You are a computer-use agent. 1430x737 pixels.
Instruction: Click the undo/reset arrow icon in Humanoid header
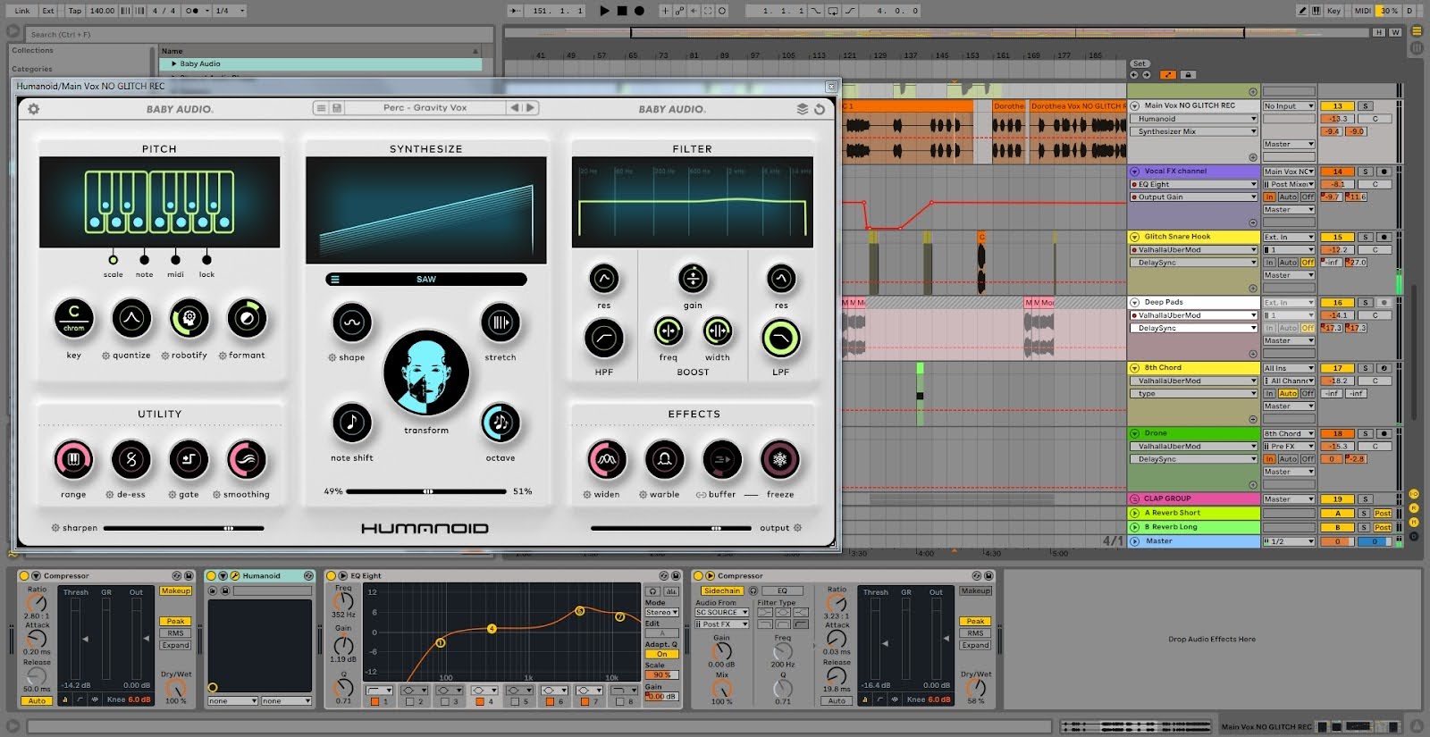pyautogui.click(x=819, y=109)
